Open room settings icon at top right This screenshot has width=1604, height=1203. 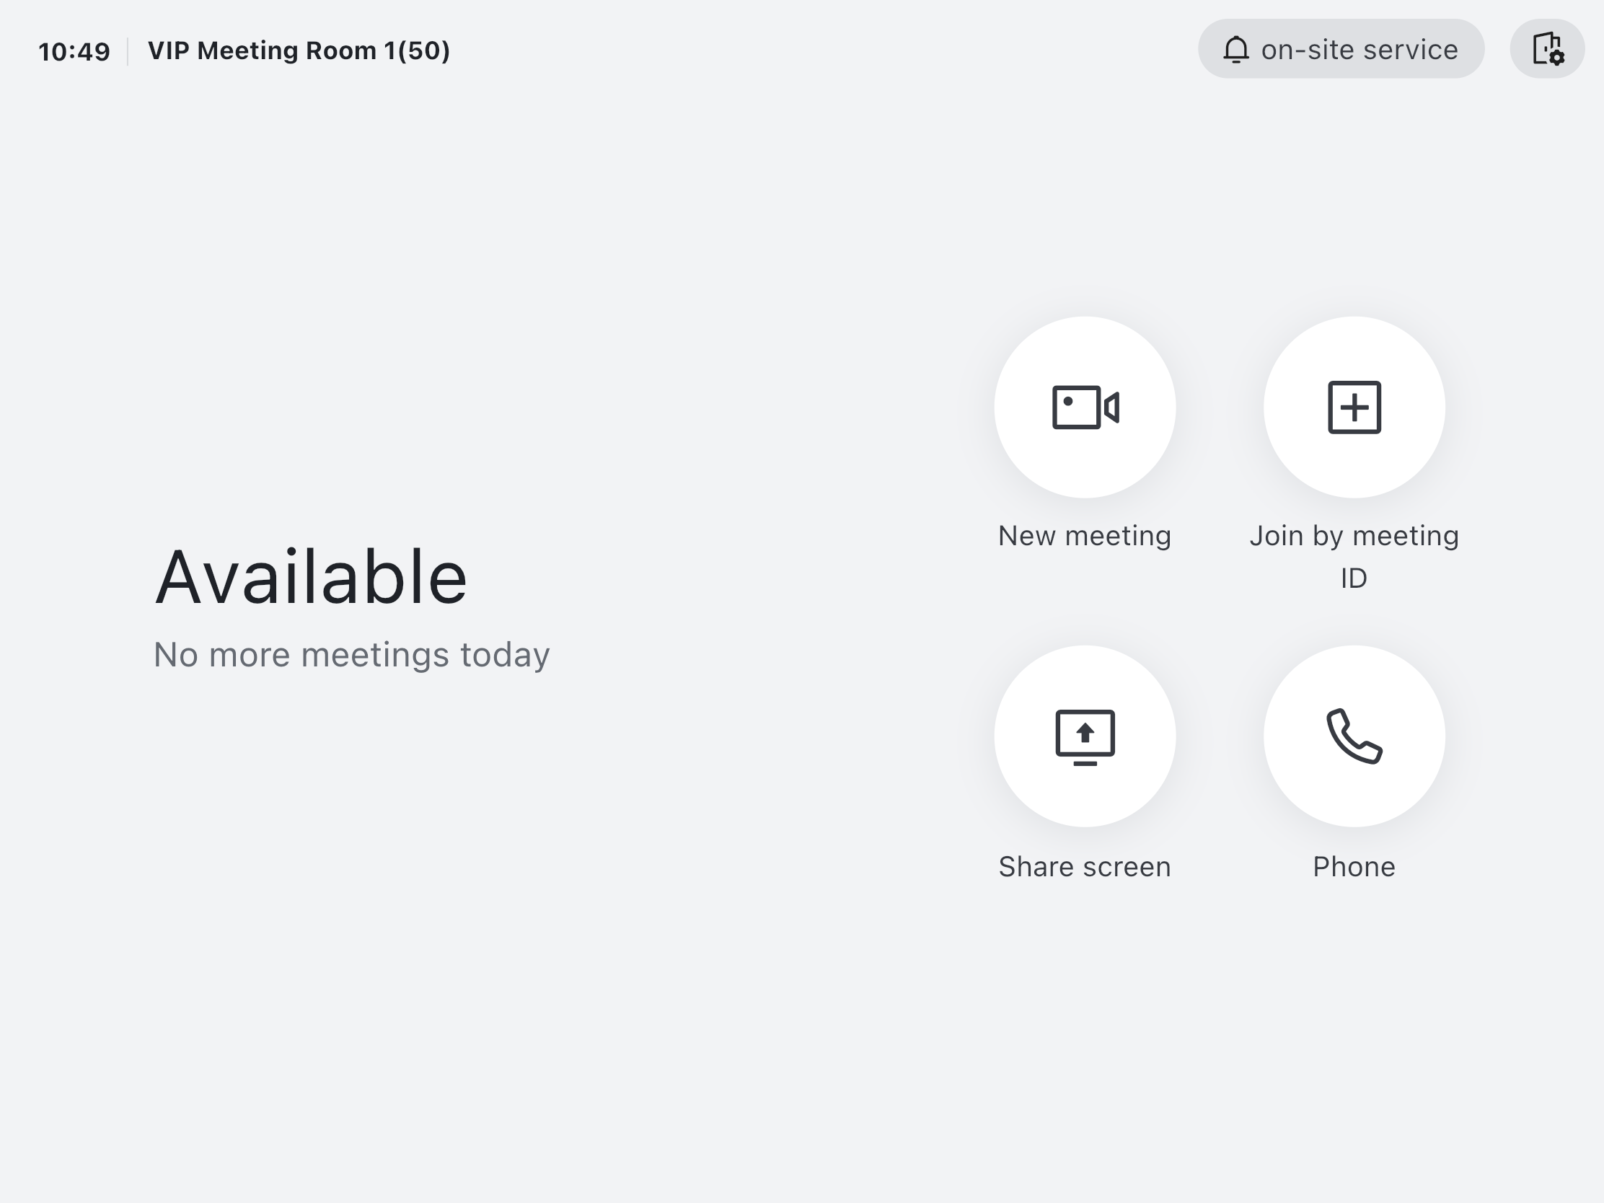point(1547,49)
